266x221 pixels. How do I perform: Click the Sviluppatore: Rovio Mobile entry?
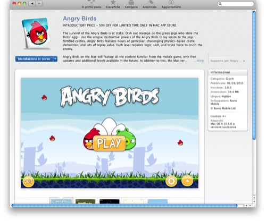tap(223, 102)
